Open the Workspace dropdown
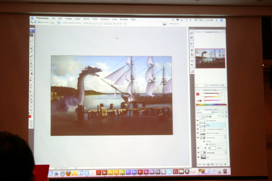272x181 pixels. (x=174, y=24)
